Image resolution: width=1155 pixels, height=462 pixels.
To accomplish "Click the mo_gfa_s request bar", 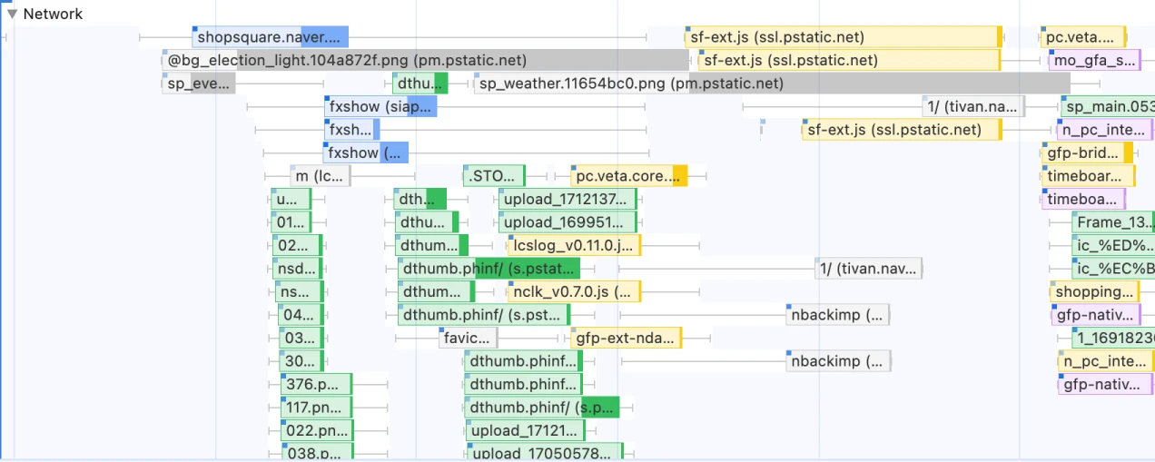I will 1093,61.
